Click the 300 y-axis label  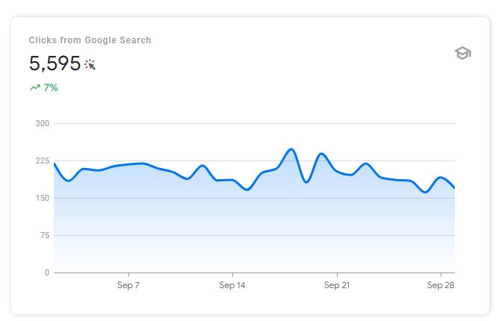tap(42, 123)
